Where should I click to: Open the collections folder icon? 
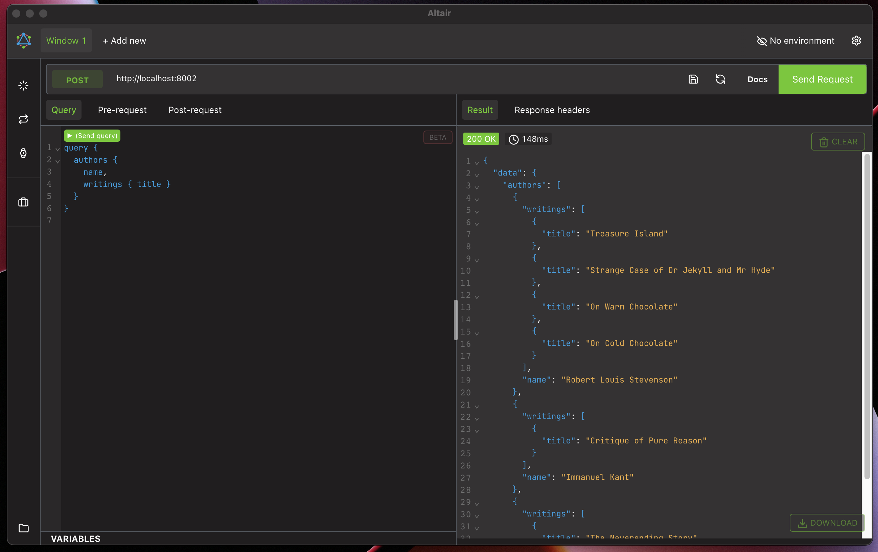click(23, 528)
